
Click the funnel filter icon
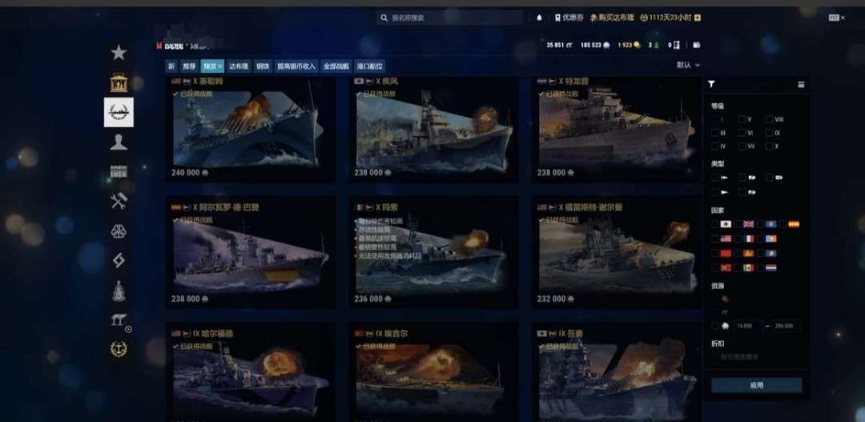click(712, 84)
